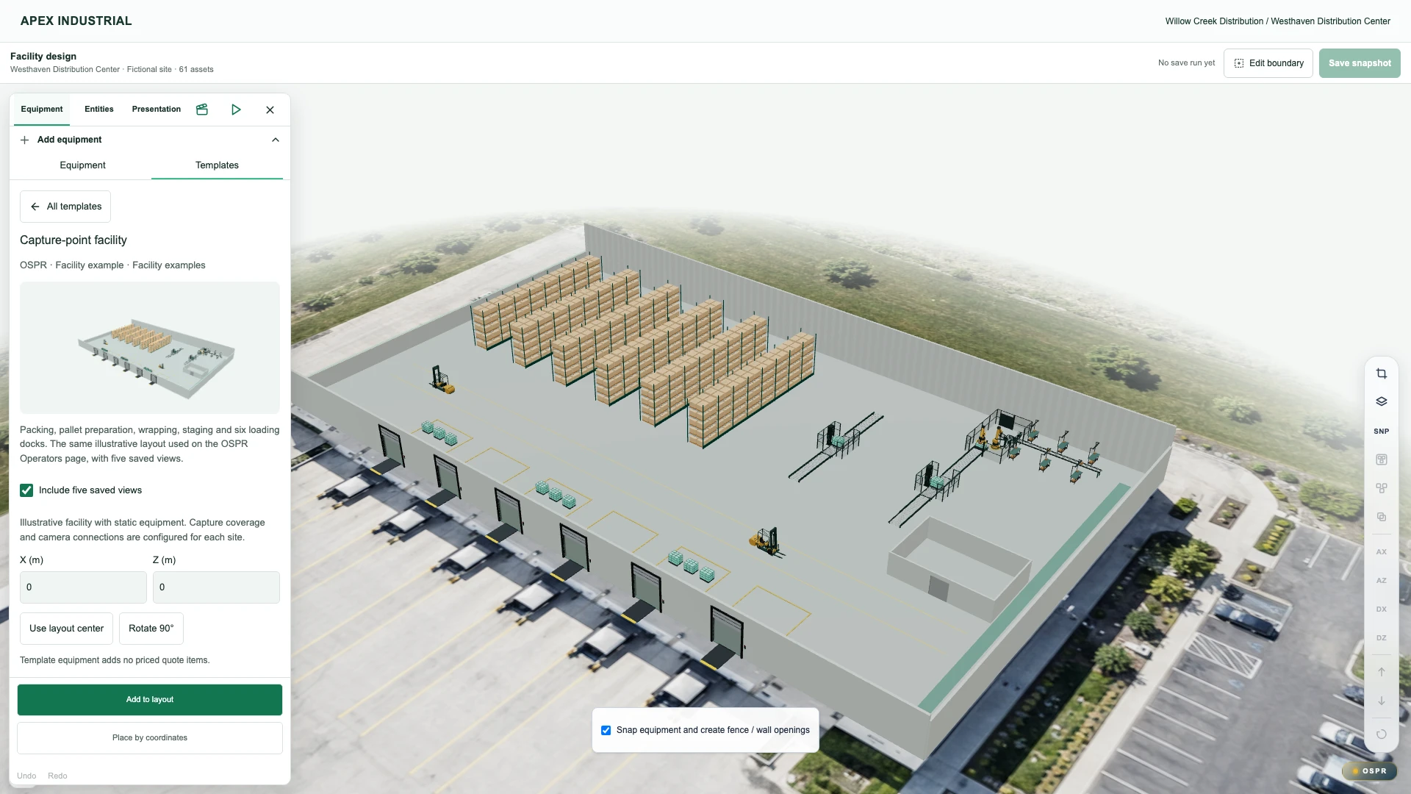
Task: Click the circular rotate icon in the right toolbar
Action: [1382, 734]
